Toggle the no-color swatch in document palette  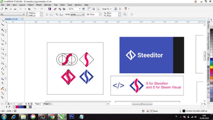14,107
